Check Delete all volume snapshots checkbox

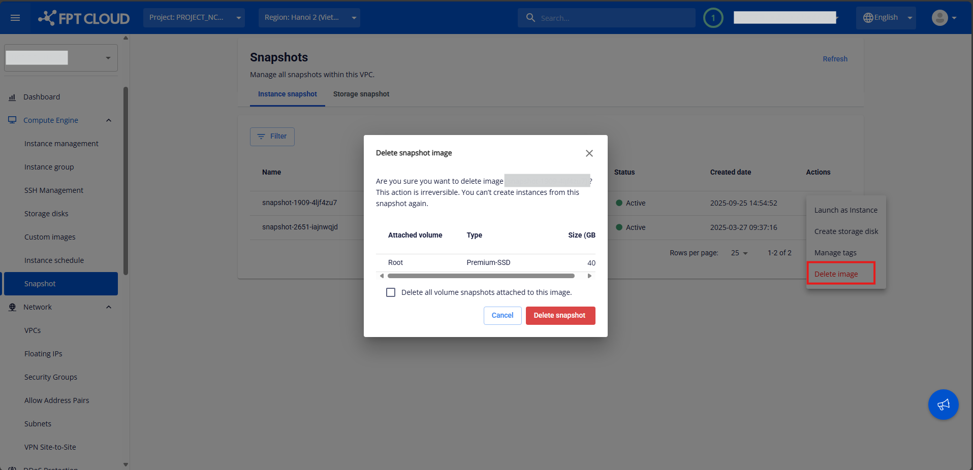[391, 292]
